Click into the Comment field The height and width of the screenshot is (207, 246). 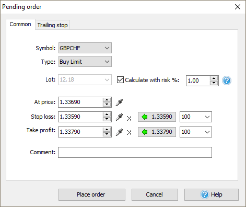[135, 153]
